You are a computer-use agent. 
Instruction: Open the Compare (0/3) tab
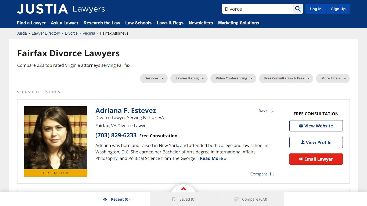(x=251, y=199)
